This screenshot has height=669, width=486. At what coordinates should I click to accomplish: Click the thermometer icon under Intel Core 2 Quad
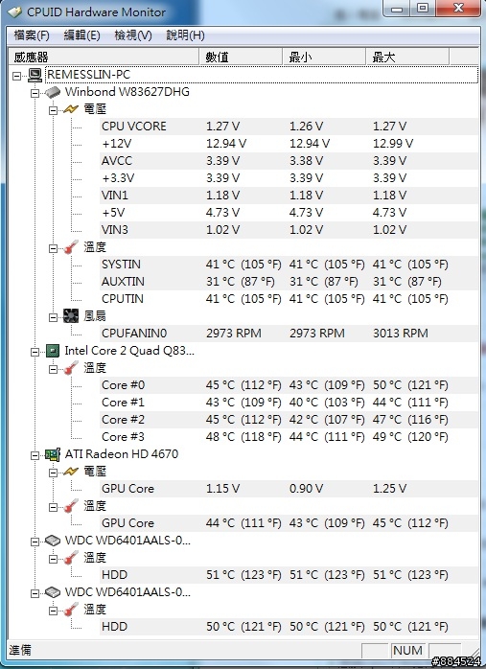71,368
